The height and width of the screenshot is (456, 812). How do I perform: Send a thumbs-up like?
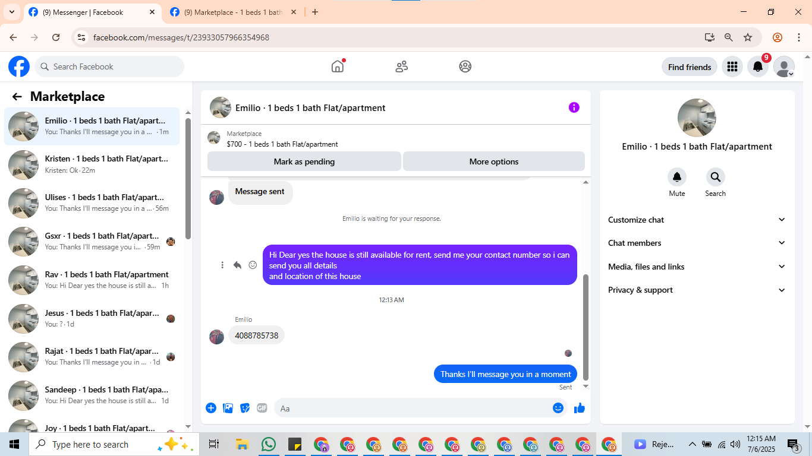pyautogui.click(x=580, y=408)
